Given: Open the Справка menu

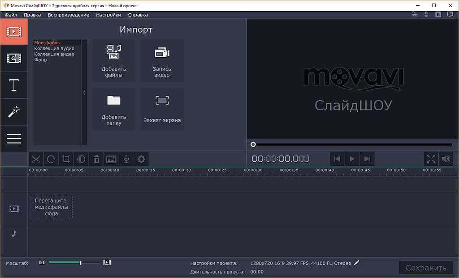Looking at the screenshot, I should point(138,15).
